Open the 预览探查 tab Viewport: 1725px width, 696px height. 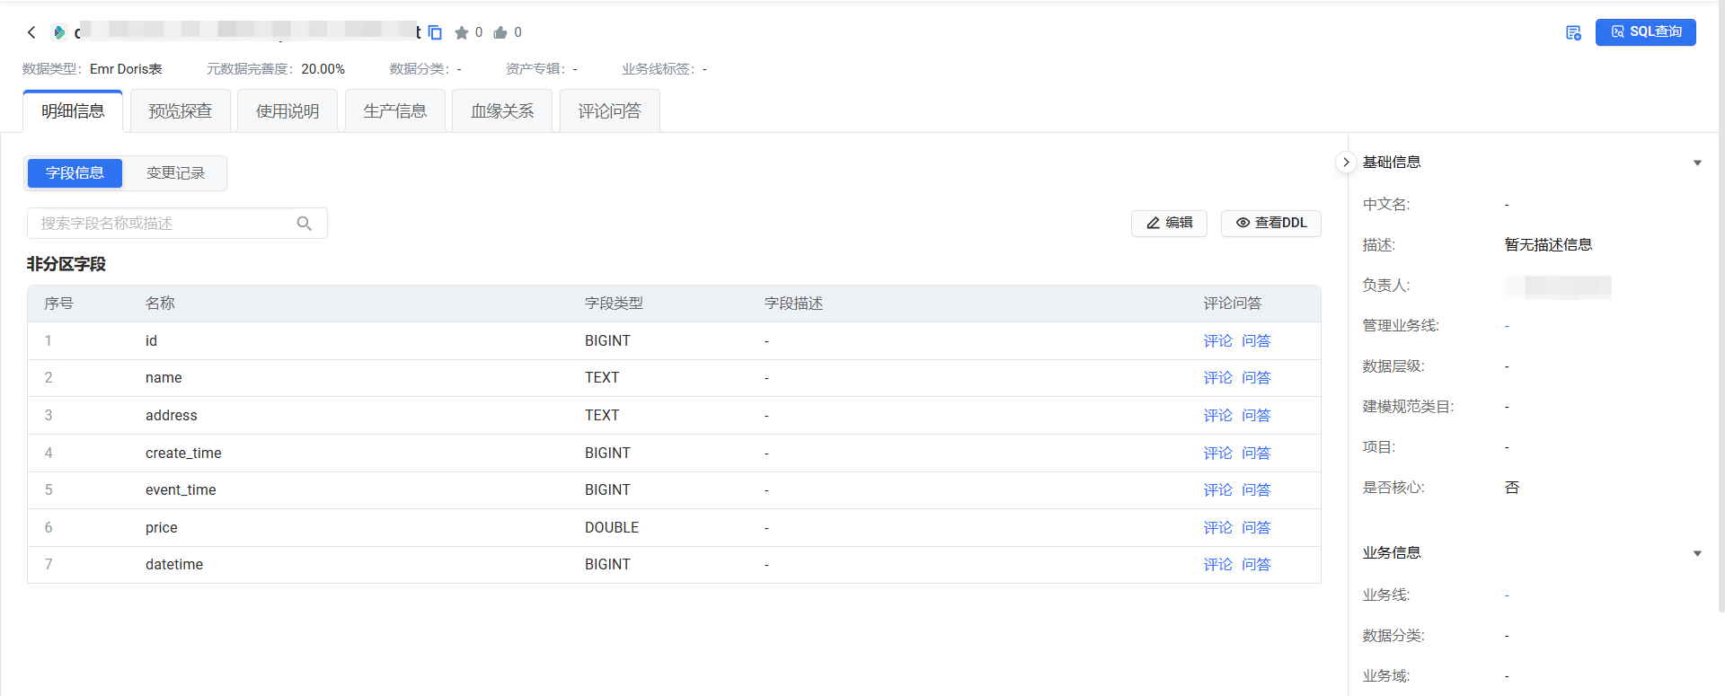[181, 111]
